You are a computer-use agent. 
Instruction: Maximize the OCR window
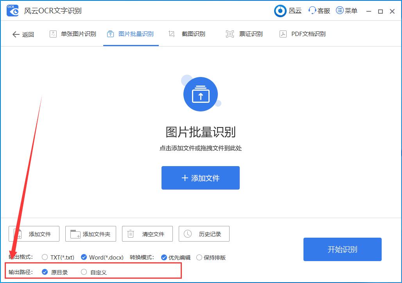point(380,11)
